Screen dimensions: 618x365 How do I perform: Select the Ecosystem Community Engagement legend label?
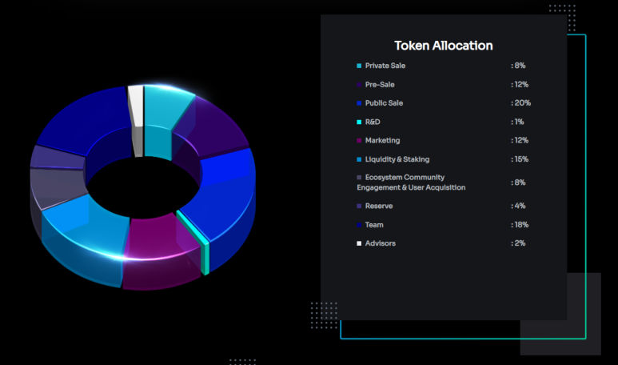coord(411,182)
